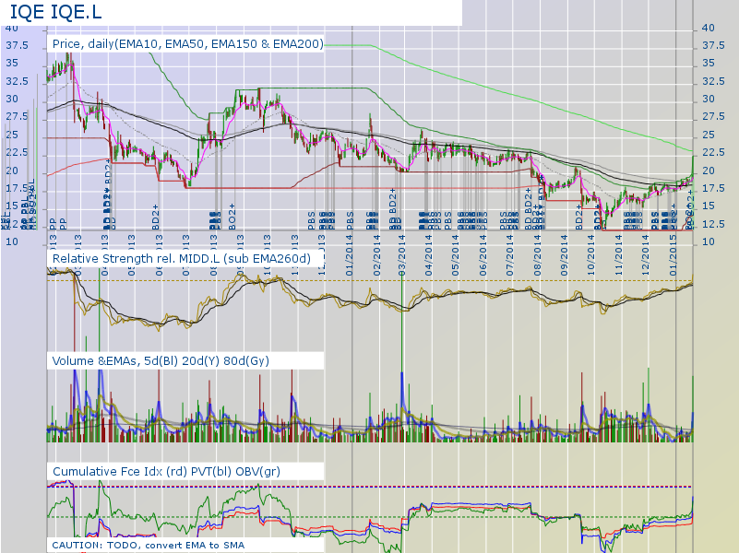This screenshot has width=739, height=553.
Task: Select the 11/2014 date label
Action: point(619,255)
